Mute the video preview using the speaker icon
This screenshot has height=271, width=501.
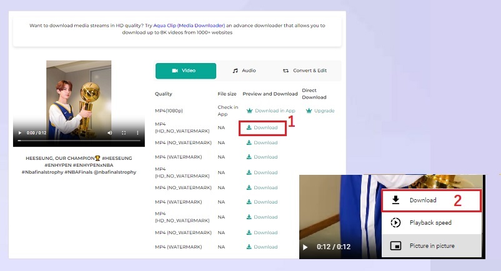click(109, 133)
